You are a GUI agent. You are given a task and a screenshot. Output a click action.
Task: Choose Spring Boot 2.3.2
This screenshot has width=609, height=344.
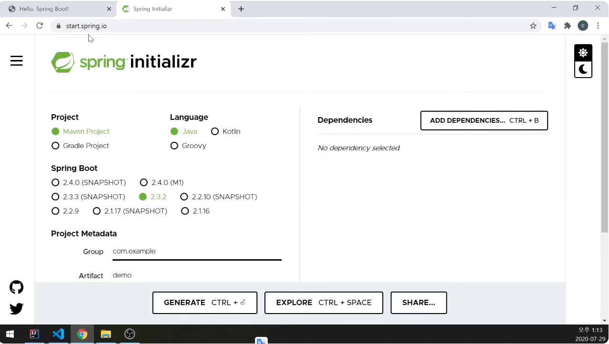point(152,197)
